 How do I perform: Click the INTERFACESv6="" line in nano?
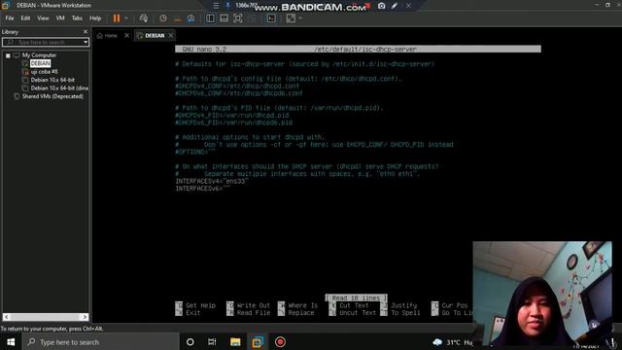(x=203, y=189)
